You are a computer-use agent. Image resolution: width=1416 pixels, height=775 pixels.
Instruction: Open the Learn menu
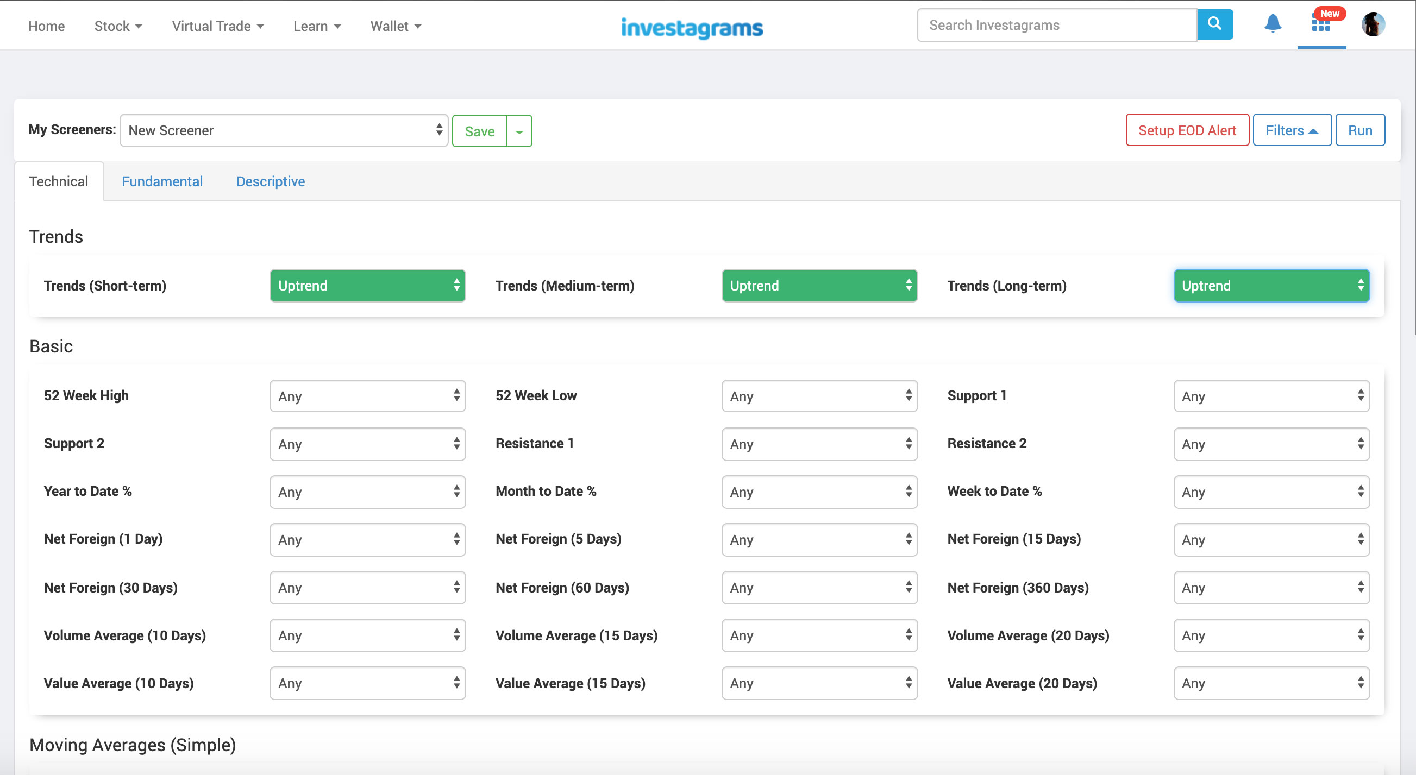point(317,26)
